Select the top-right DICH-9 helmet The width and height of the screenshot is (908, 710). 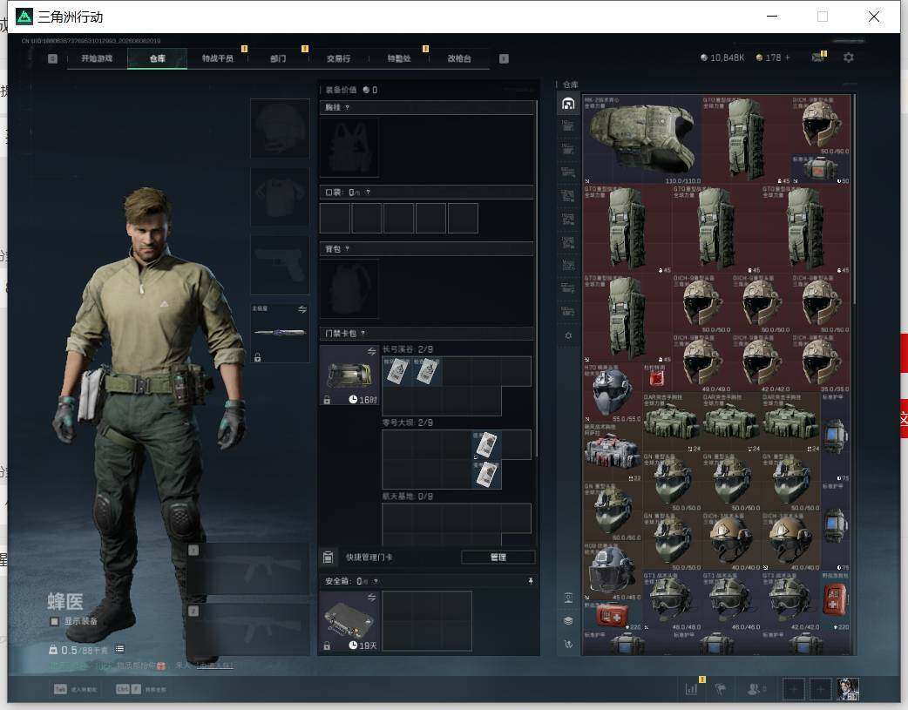821,125
